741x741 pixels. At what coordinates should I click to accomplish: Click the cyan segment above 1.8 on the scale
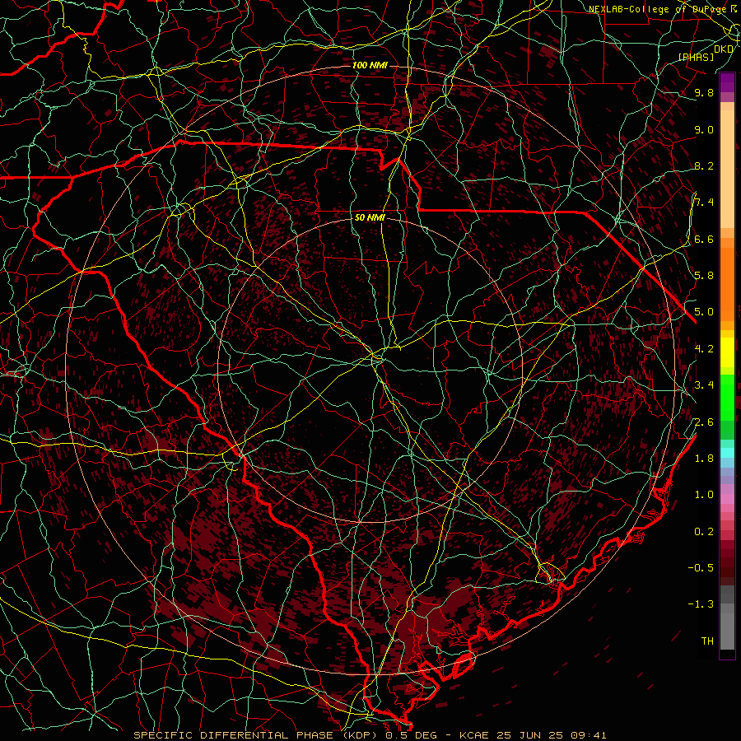click(727, 452)
